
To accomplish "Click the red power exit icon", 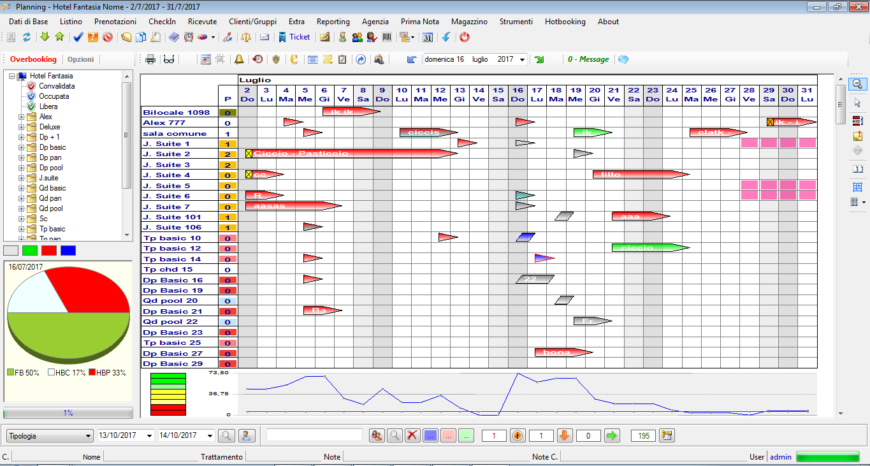I will coord(465,37).
